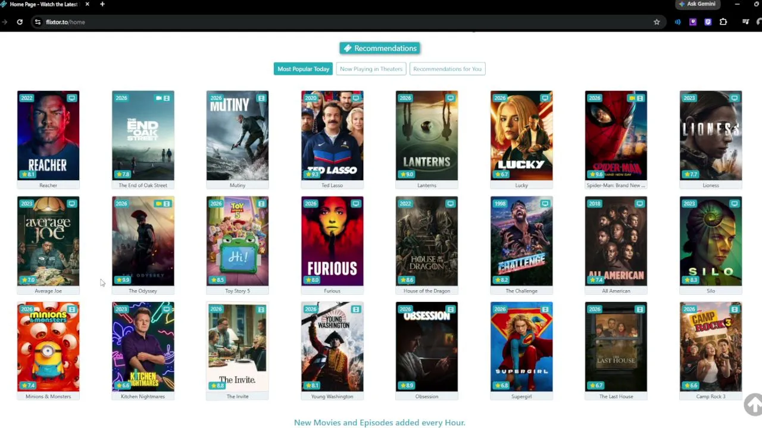Click the TV icon on All American poster
Image resolution: width=762 pixels, height=428 pixels.
point(639,204)
